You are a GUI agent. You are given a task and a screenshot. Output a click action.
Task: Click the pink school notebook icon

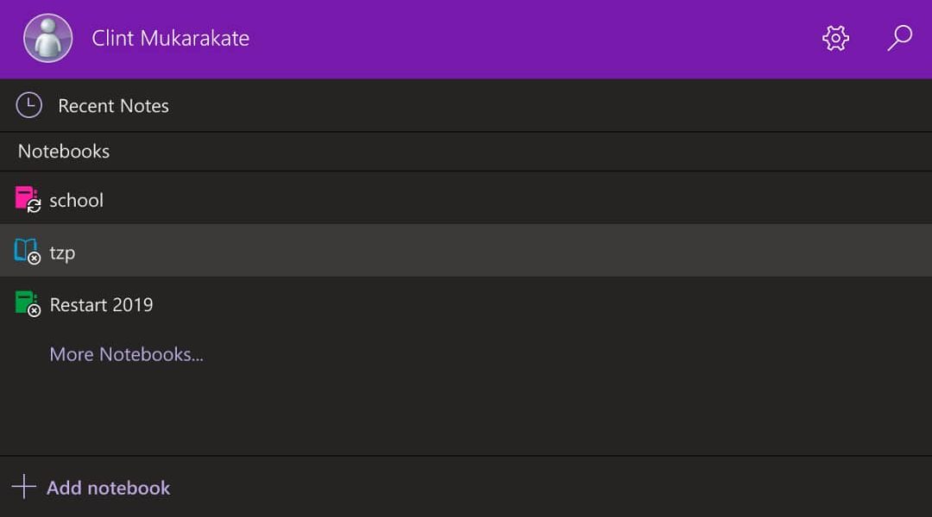tap(24, 197)
